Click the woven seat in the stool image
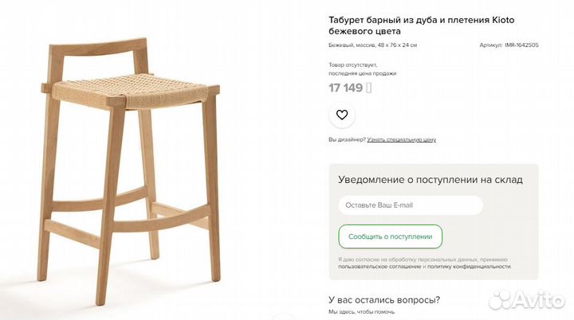Viewport: 574px width, 320px height. click(x=129, y=90)
